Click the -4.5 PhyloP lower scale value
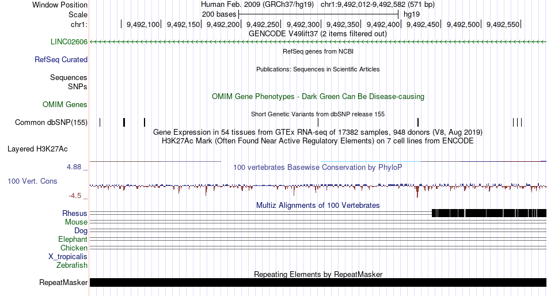Viewport: 547px width, 296px height. 75,196
